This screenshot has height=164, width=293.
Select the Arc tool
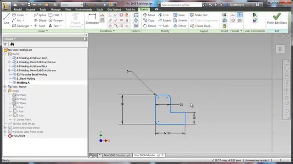pyautogui.click(x=16, y=20)
